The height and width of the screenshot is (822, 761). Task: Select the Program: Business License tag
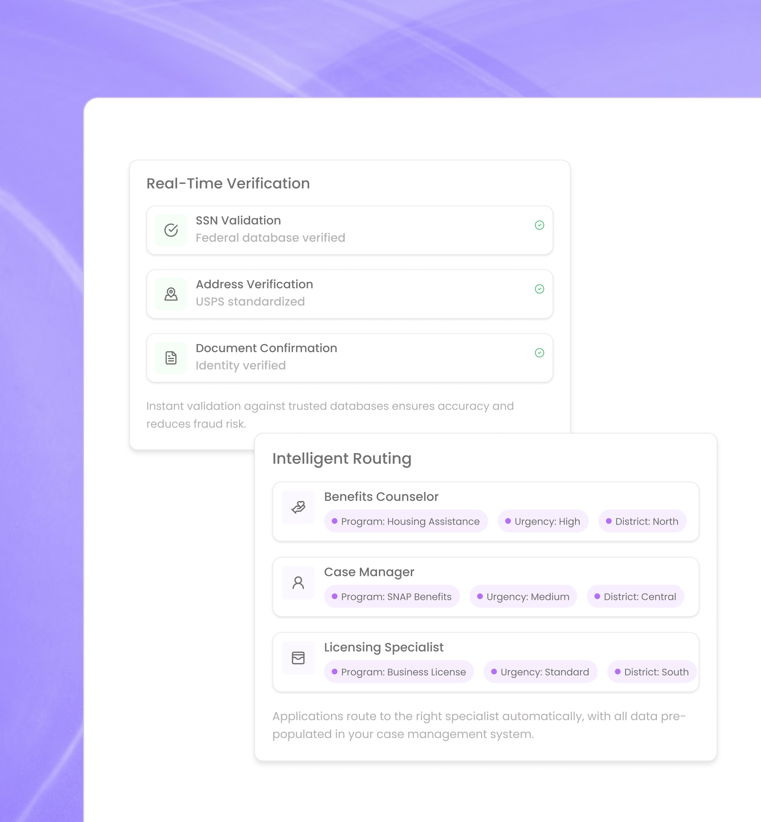(x=399, y=672)
